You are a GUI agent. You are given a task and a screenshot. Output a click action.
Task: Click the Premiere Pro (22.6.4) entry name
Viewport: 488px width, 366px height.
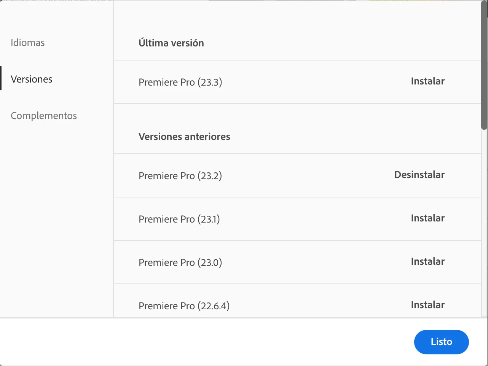coord(184,306)
